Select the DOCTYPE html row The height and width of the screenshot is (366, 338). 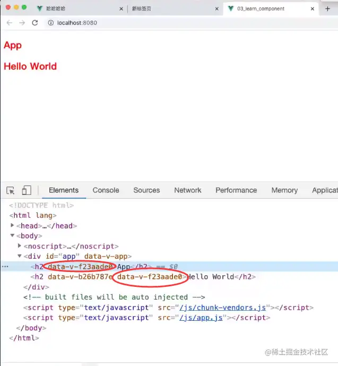41,205
